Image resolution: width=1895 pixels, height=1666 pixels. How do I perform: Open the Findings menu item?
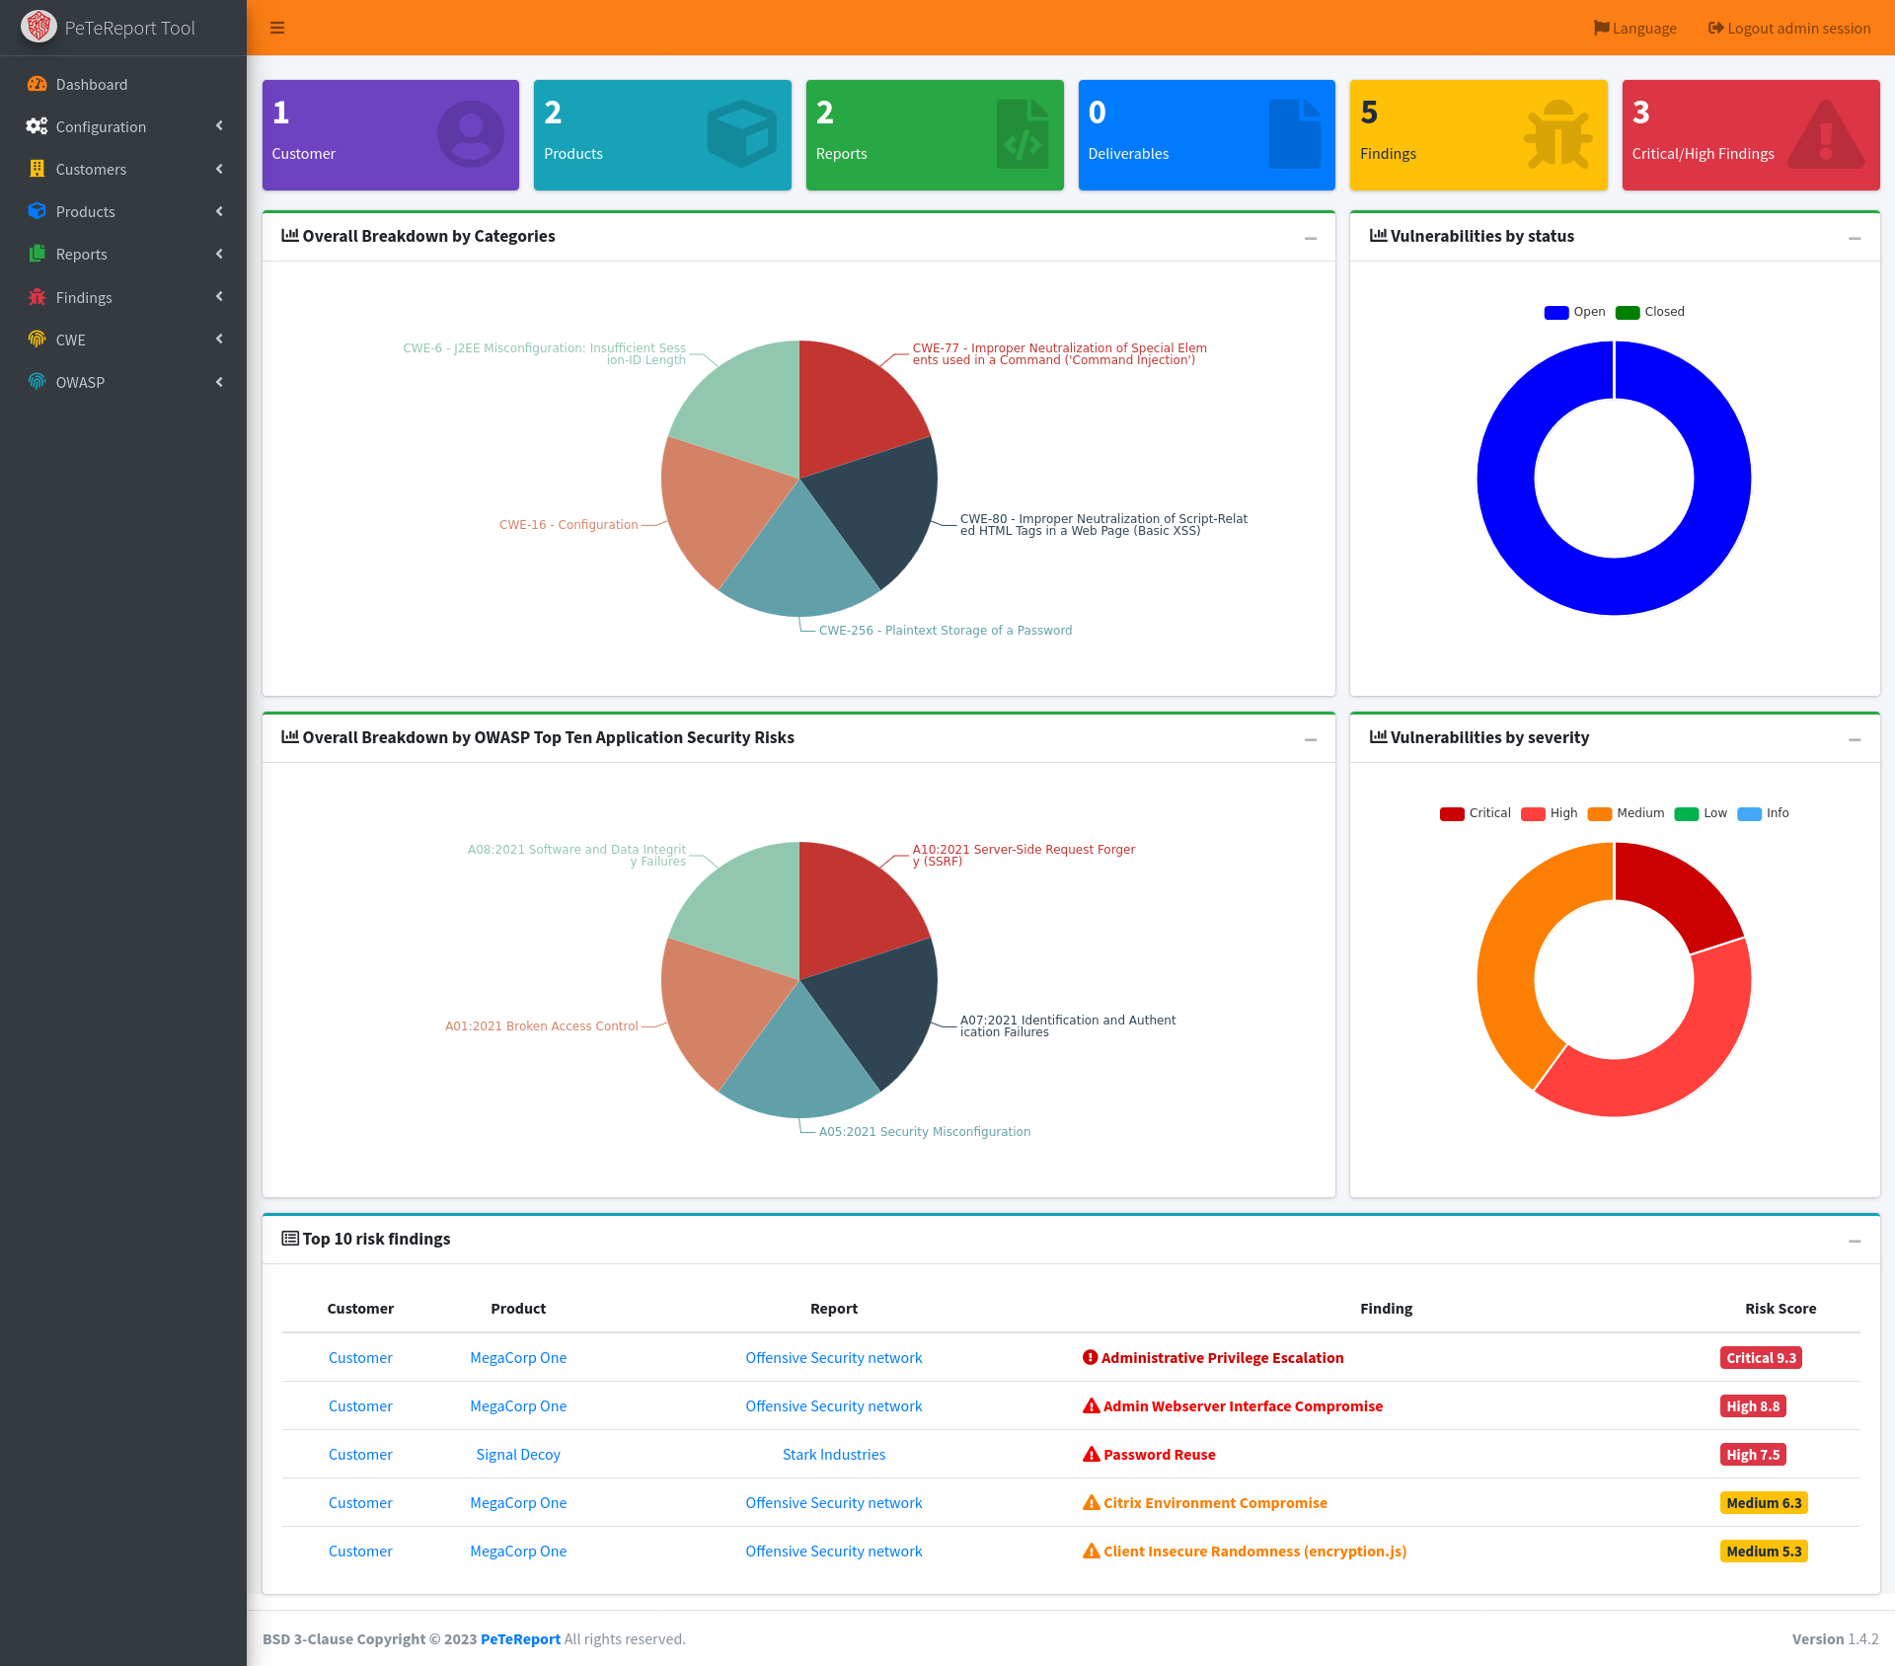coord(123,297)
